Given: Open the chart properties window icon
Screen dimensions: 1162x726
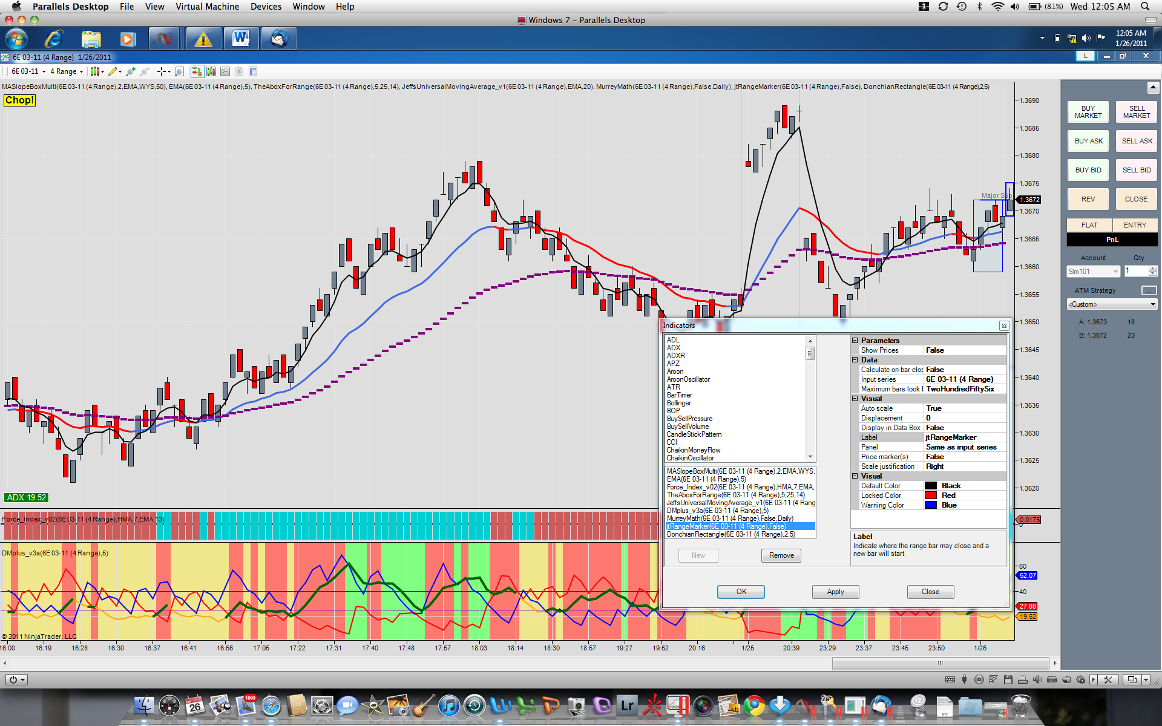Looking at the screenshot, I should (x=253, y=71).
